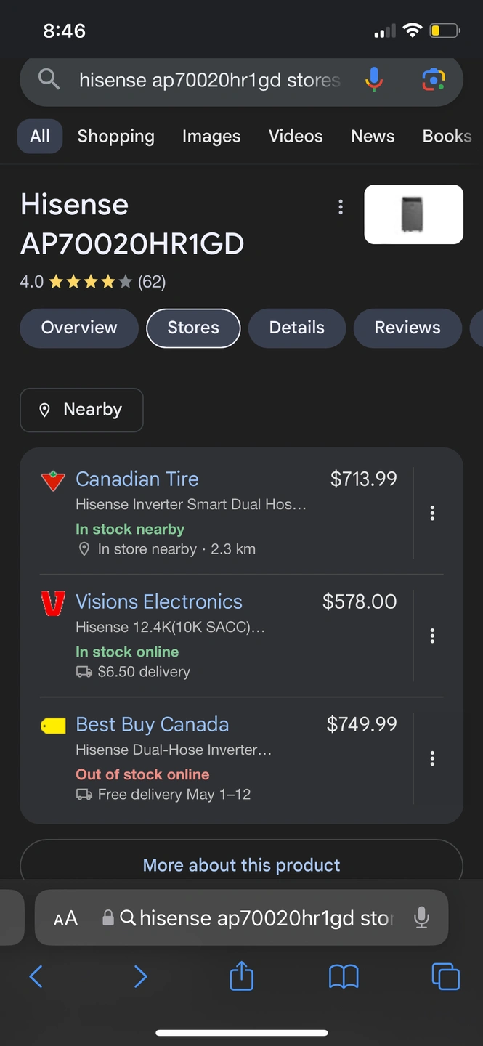
Task: Select the Reviews product tab
Action: pos(407,328)
